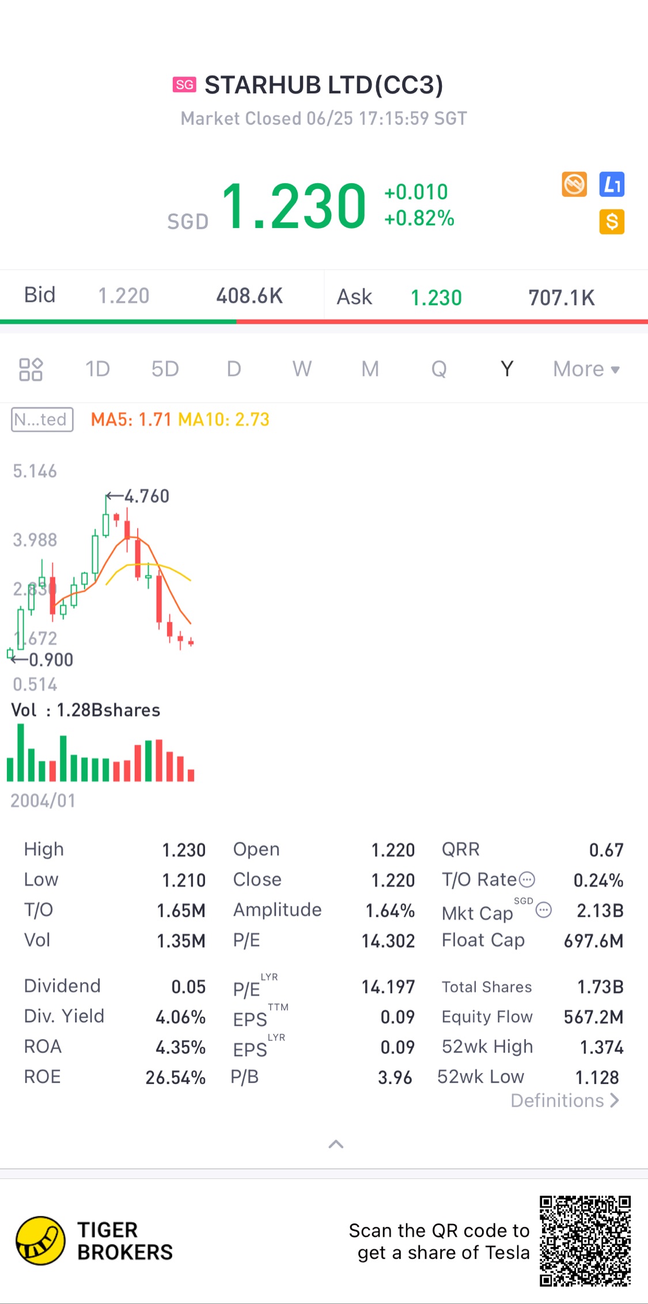Expand the More timeframe dropdown
Viewport: 648px width, 1304px height.
[x=586, y=369]
